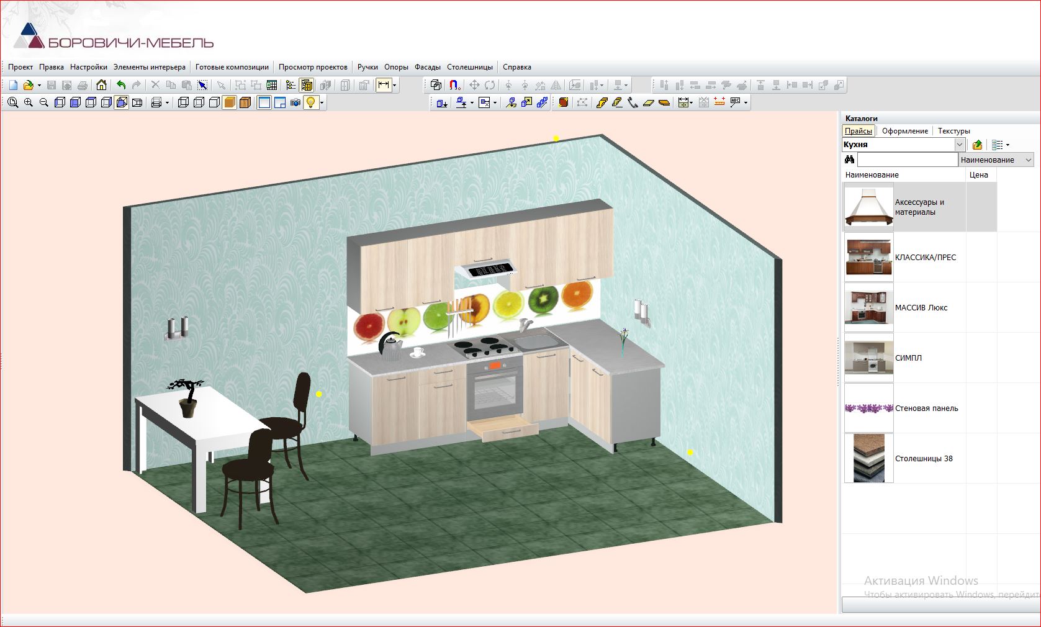Open dropdown arrow next to open-folder icon

tap(39, 86)
